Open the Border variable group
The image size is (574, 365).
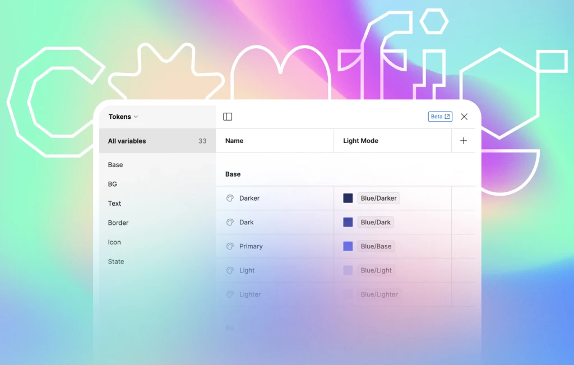(x=118, y=223)
